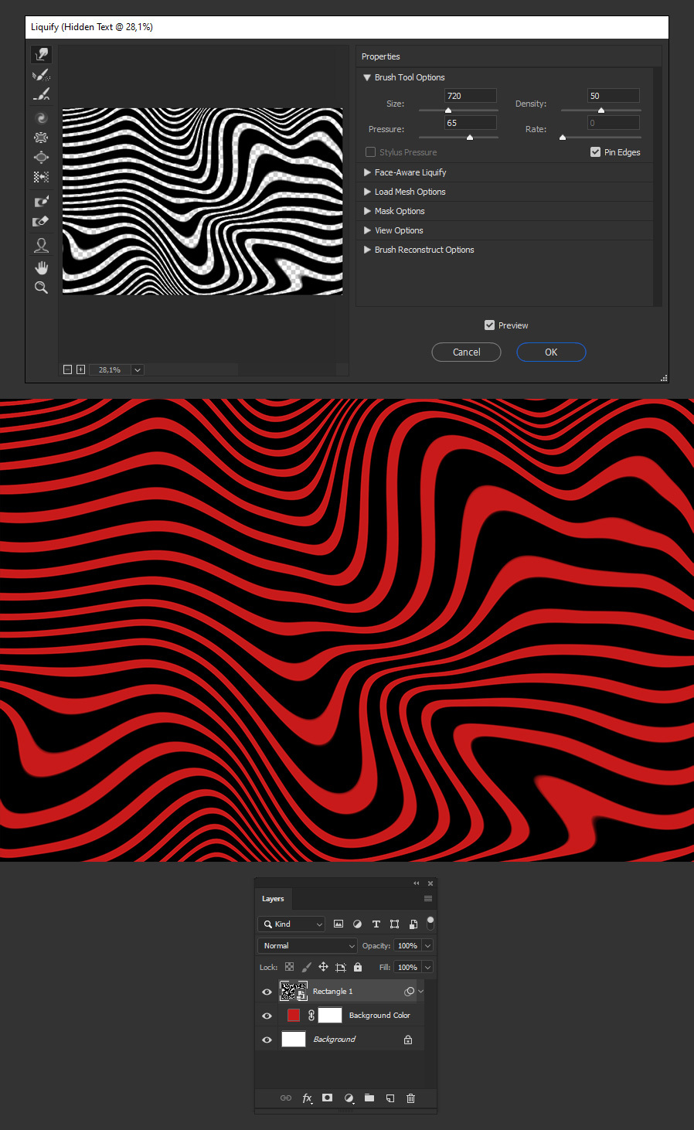This screenshot has height=1130, width=694.
Task: Expand Rectangle 1 smart filters arrow
Action: point(420,992)
